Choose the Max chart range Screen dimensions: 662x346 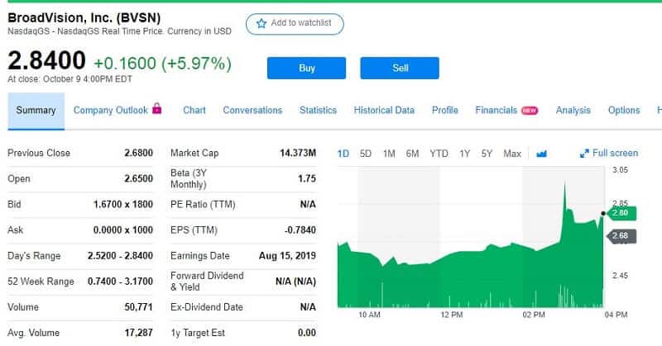[512, 154]
